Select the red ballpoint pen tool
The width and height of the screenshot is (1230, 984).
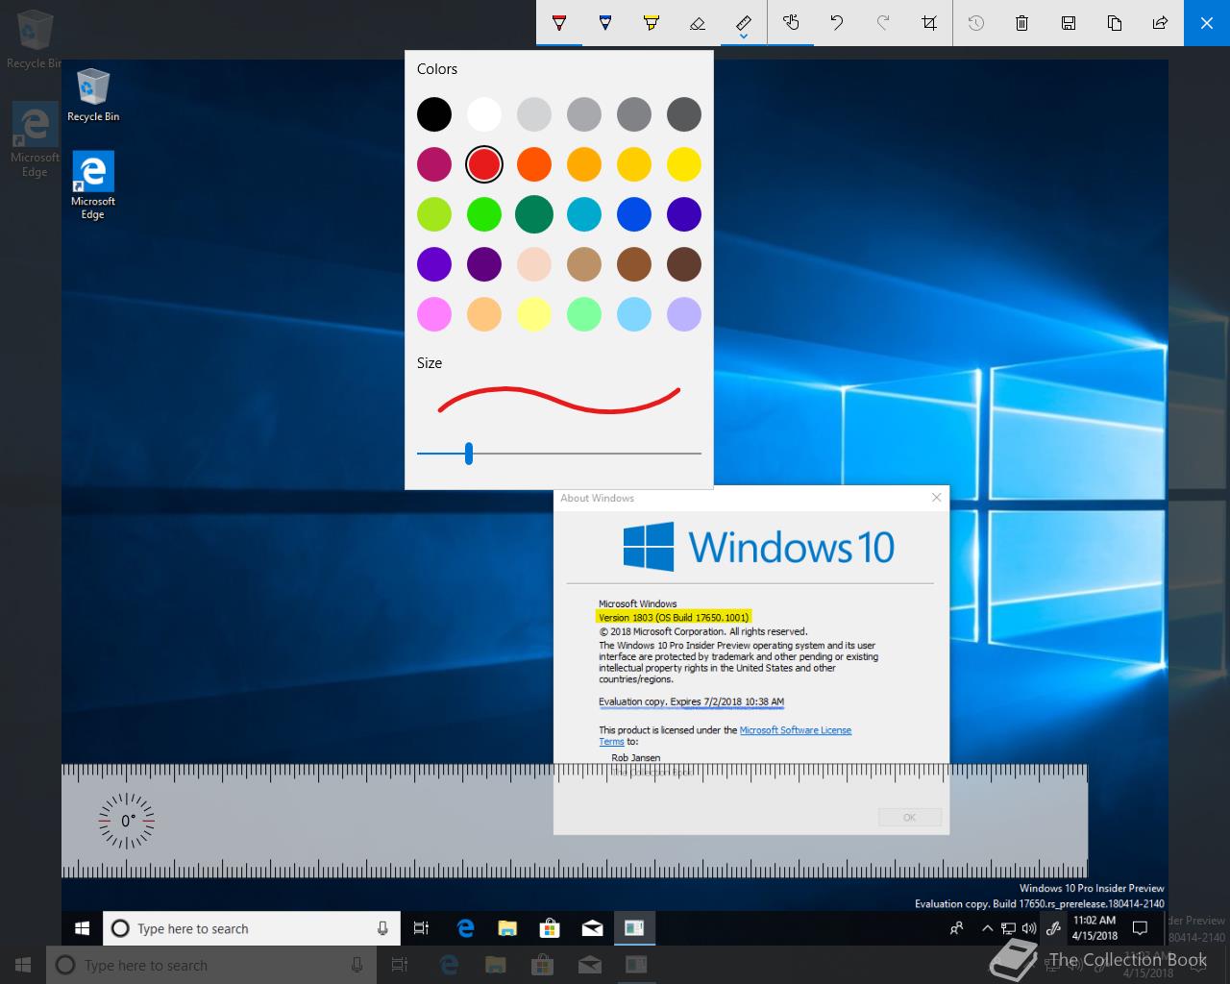coord(559,23)
